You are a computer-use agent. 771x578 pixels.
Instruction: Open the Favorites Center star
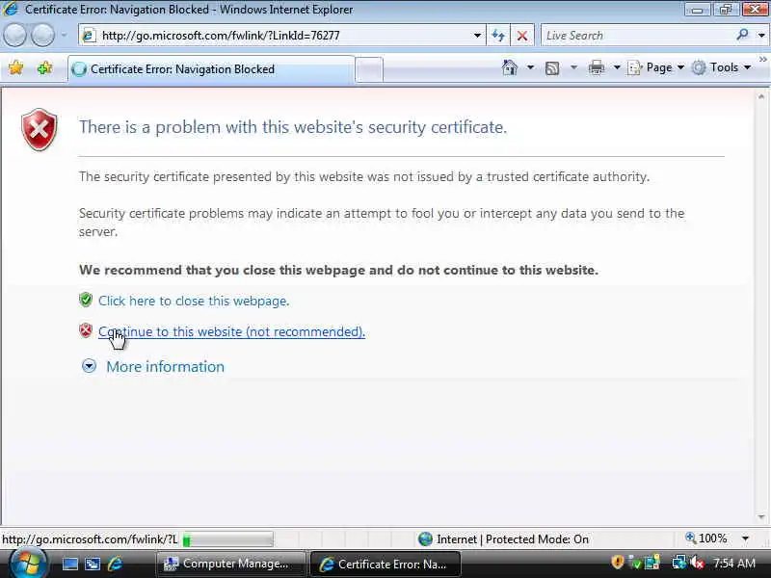[x=15, y=67]
